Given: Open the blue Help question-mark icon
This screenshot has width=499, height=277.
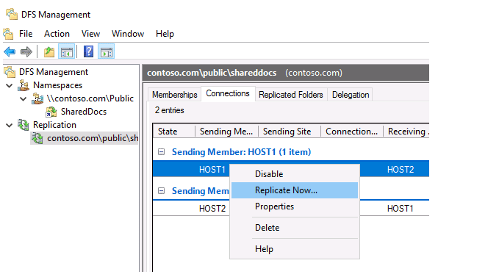Looking at the screenshot, I should coord(88,51).
